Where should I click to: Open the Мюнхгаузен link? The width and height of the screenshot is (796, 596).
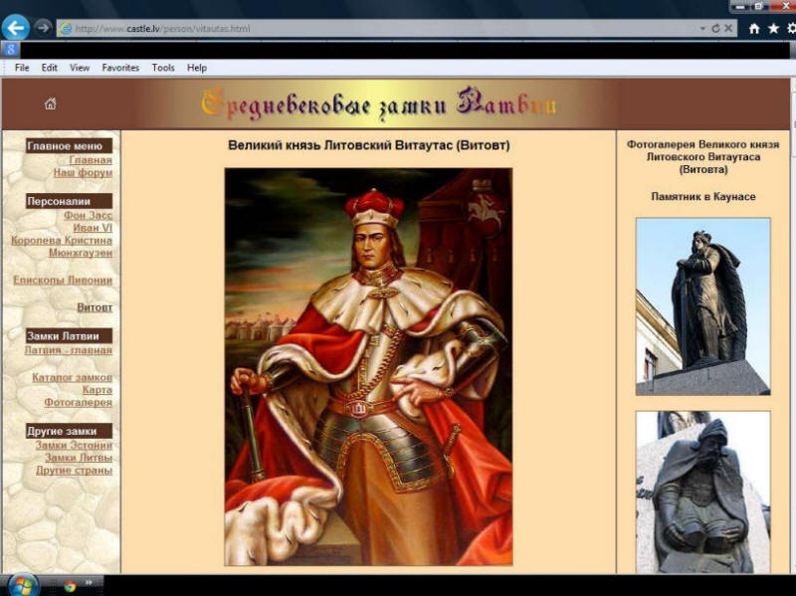point(81,253)
